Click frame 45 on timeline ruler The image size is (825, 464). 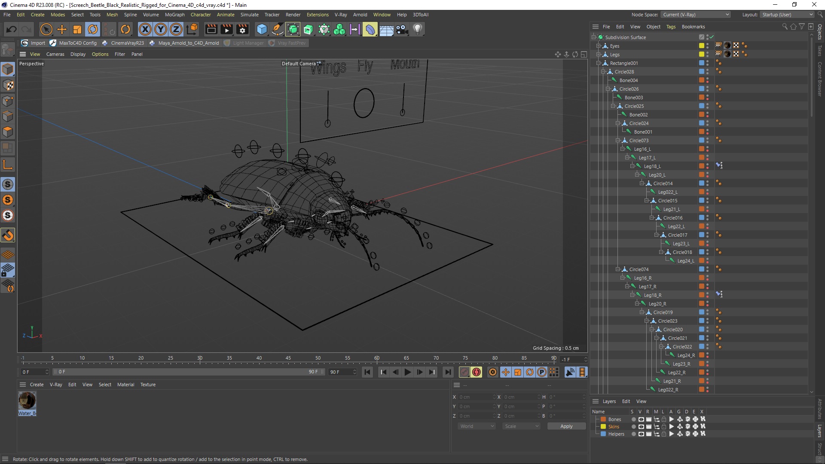coord(288,358)
